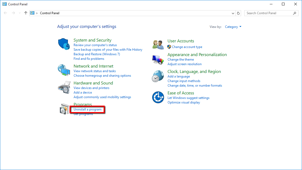Maximize the Control Panel window
The height and width of the screenshot is (170, 302).
[283, 4]
